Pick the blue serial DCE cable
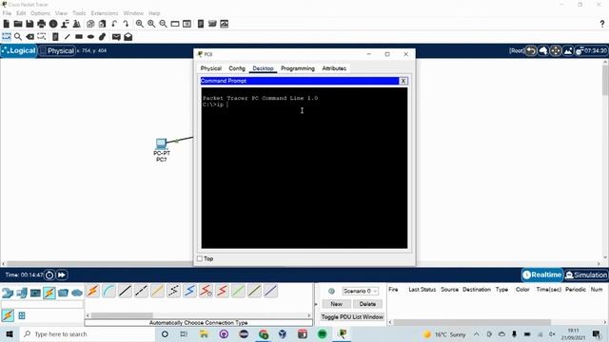The image size is (609, 342). point(190,291)
